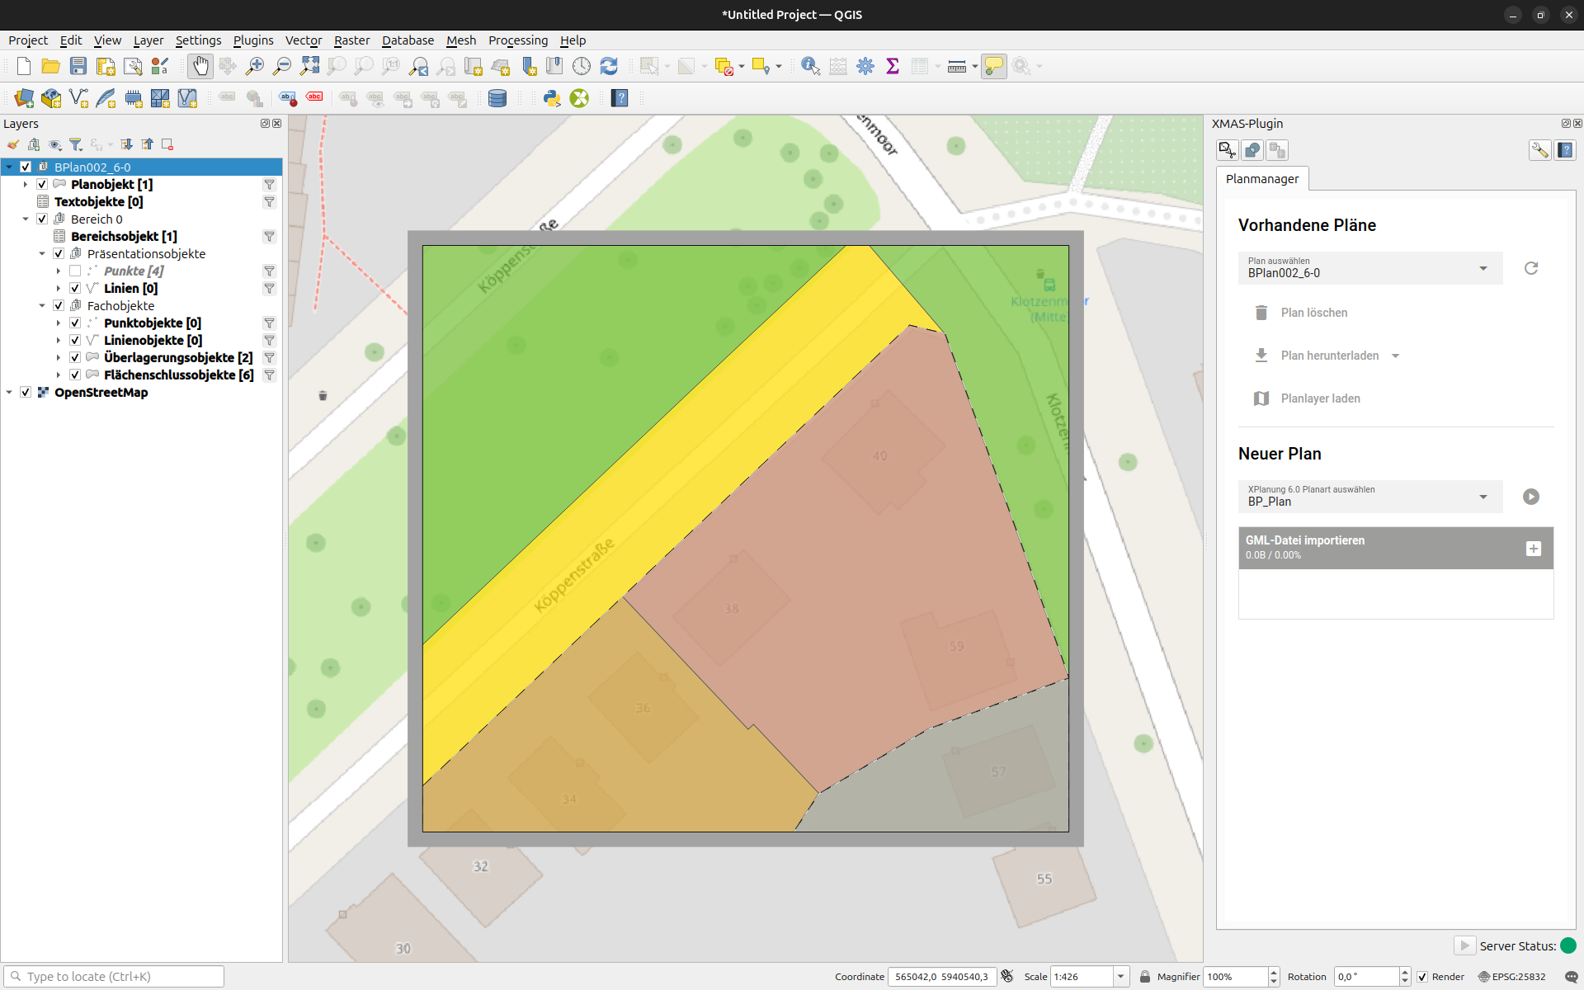Select the Pan Map hand tool

click(200, 66)
